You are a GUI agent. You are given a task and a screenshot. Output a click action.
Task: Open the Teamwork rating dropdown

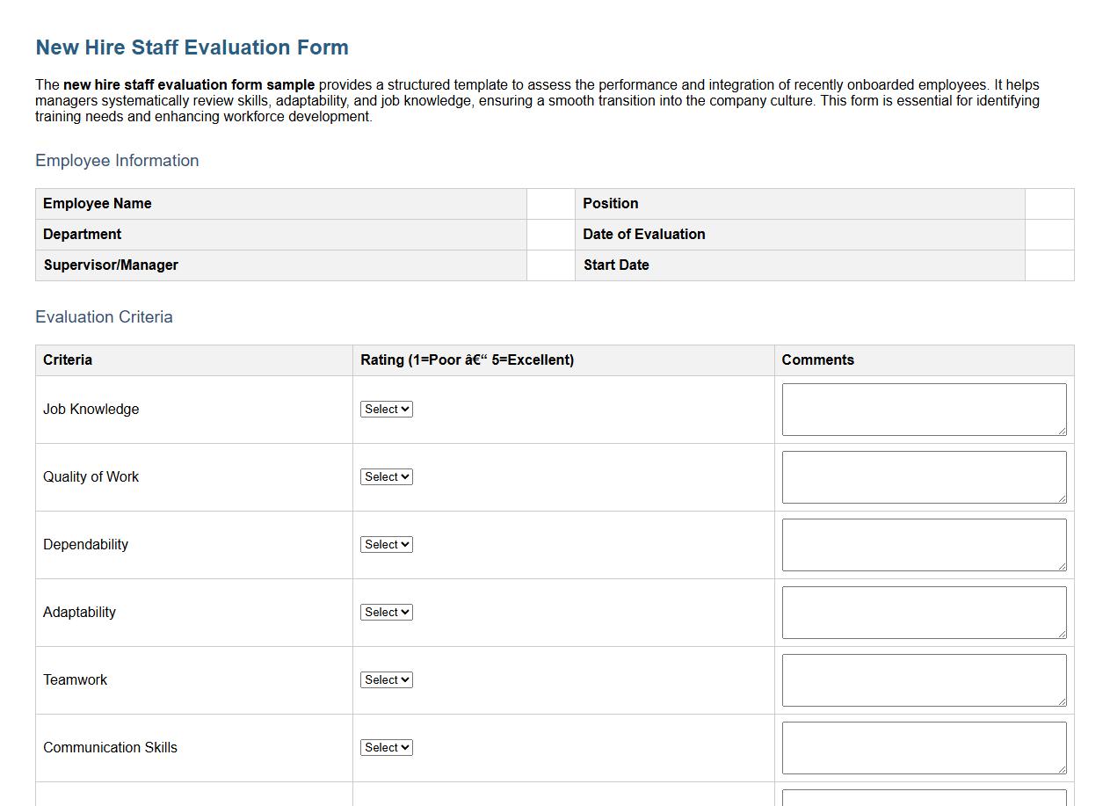[386, 679]
